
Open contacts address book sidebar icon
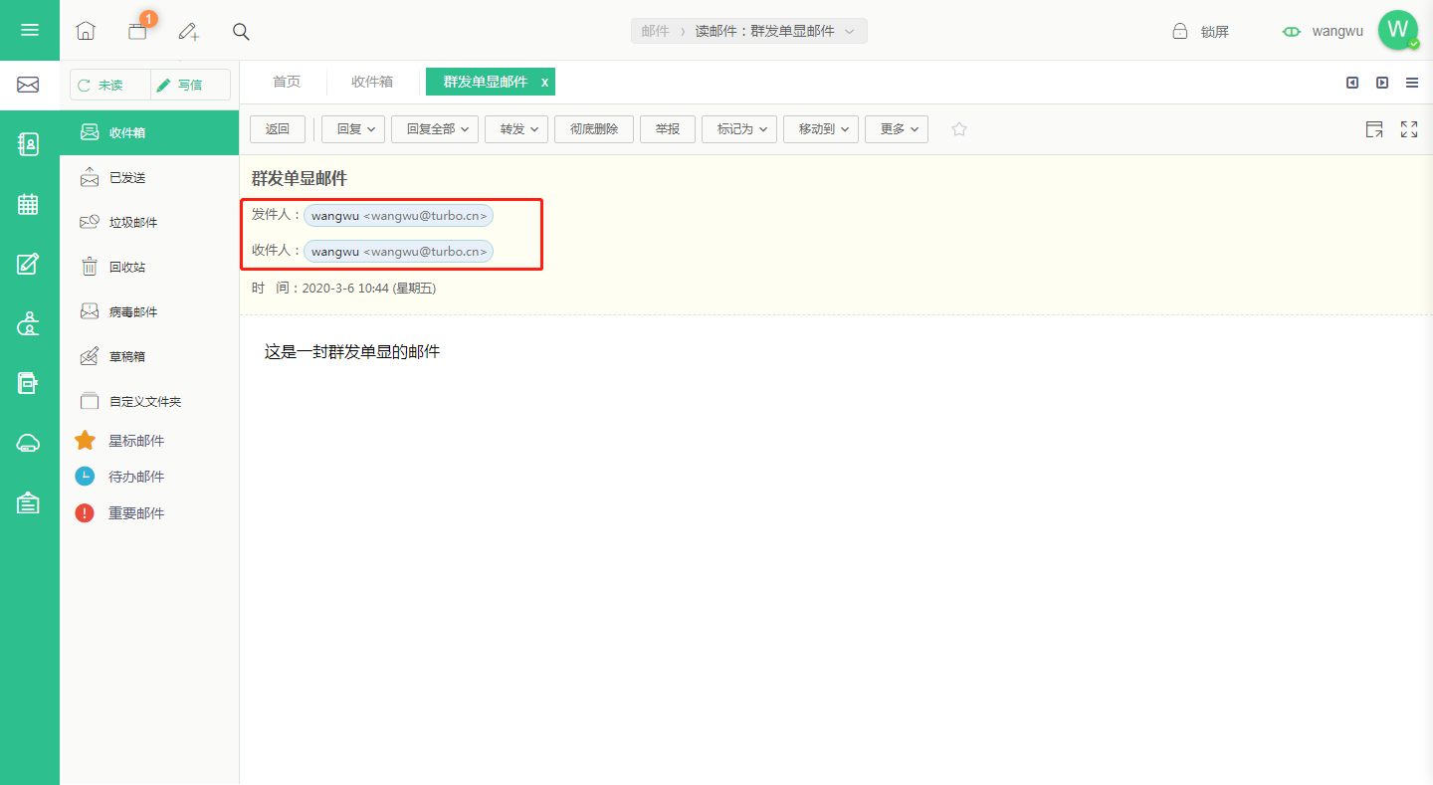[x=29, y=144]
